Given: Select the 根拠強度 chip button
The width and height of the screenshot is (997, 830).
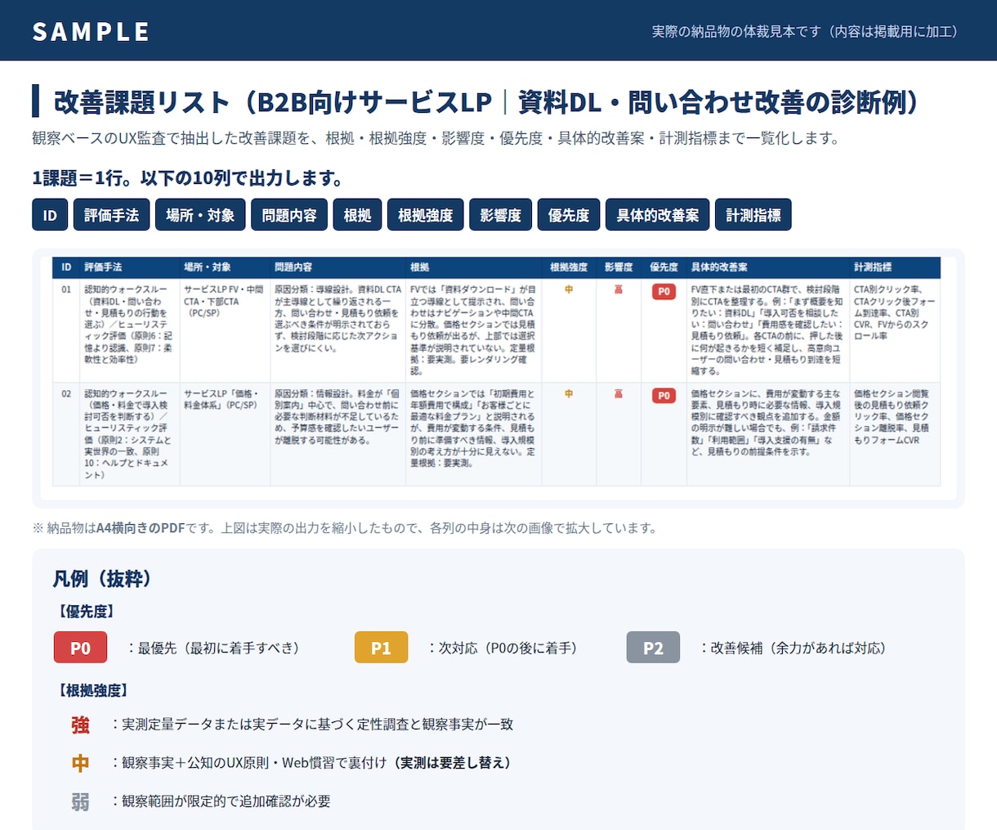Looking at the screenshot, I should pos(426,215).
